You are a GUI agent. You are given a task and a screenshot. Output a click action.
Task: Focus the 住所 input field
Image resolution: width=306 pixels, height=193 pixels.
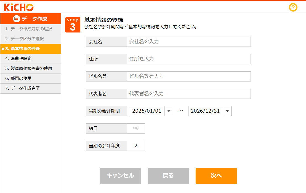188,59
